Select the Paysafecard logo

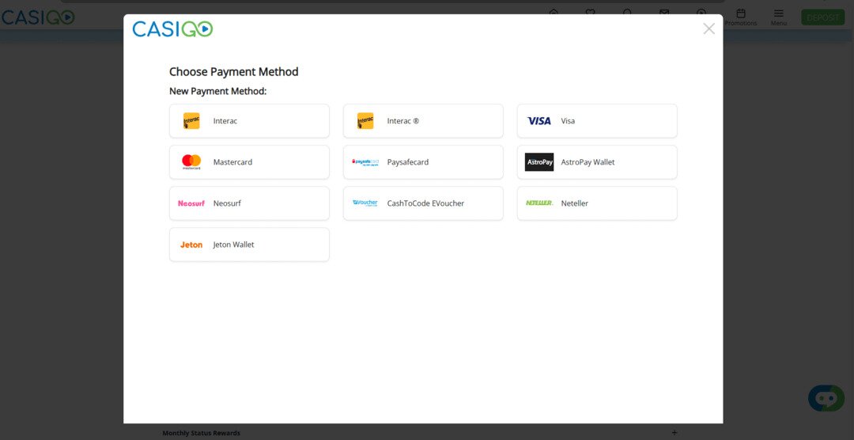click(x=365, y=162)
